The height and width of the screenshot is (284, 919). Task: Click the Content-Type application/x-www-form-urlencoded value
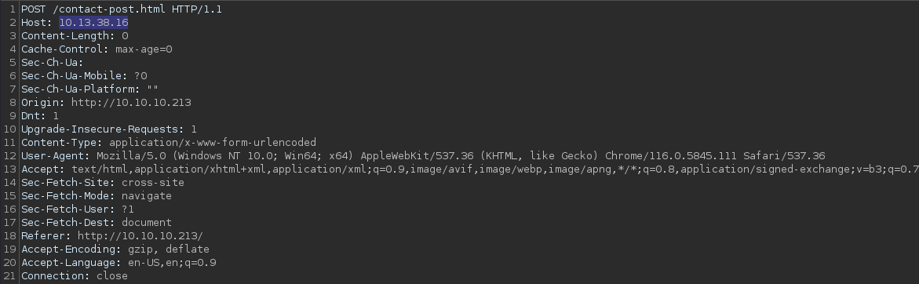213,143
